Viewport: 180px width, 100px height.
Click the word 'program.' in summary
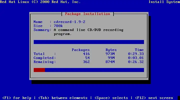(63, 34)
